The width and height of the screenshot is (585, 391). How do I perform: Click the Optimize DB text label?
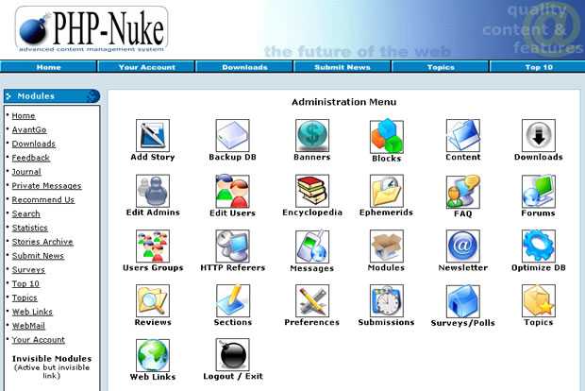click(x=539, y=268)
